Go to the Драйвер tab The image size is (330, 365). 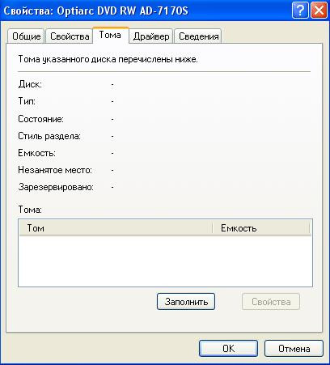click(151, 36)
